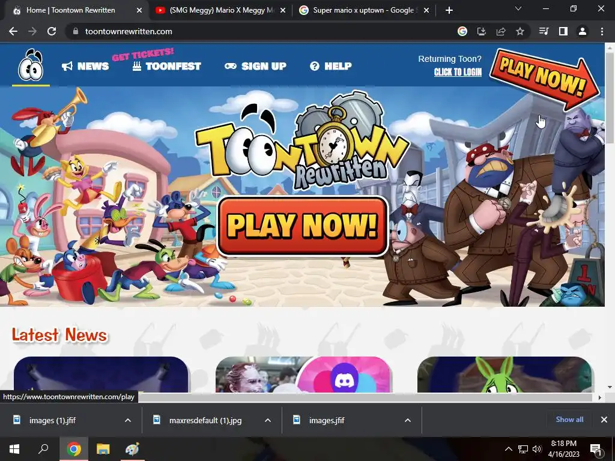
Task: Close the Google search tab
Action: [427, 11]
